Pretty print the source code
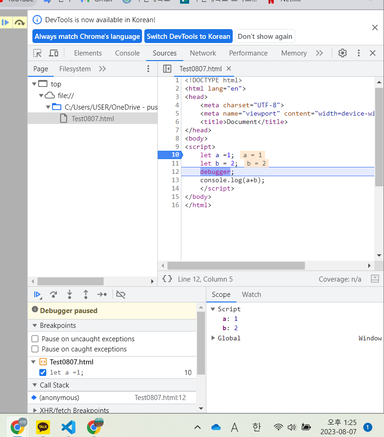The height and width of the screenshot is (437, 384). pos(167,279)
